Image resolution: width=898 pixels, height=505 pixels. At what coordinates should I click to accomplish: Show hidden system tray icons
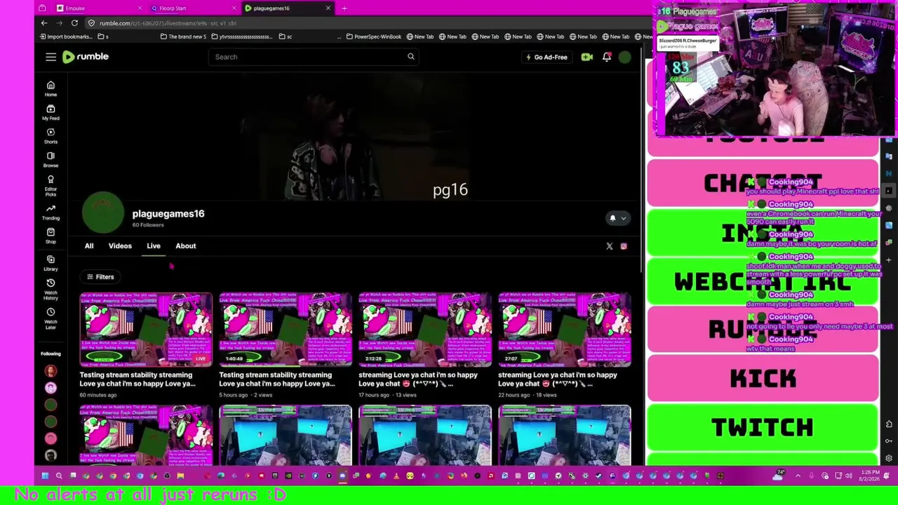tap(798, 476)
